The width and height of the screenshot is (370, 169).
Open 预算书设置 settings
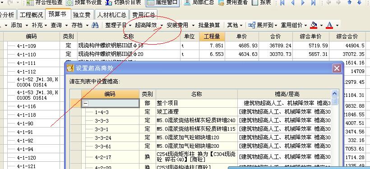84,3
